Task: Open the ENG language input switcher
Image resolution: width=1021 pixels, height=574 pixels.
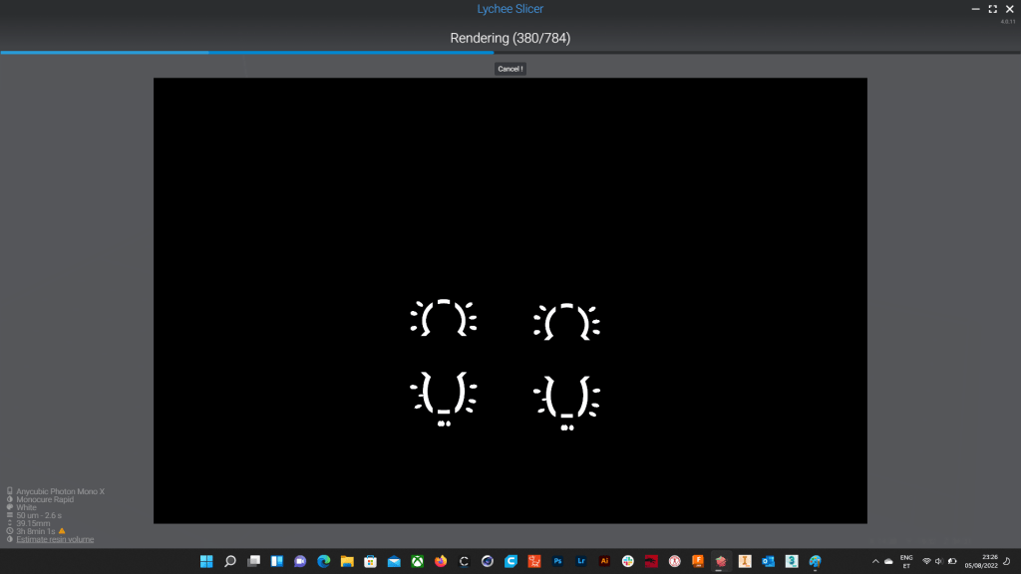Action: [x=906, y=561]
